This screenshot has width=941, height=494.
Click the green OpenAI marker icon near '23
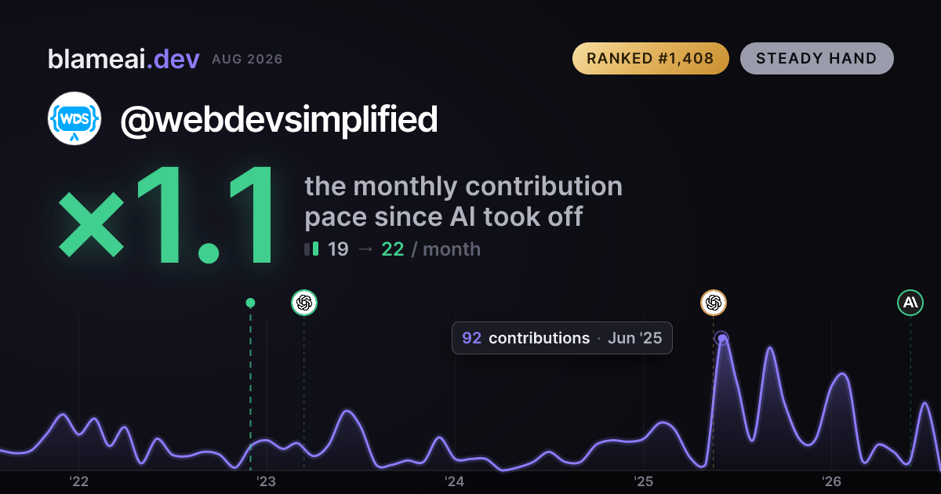click(x=304, y=303)
